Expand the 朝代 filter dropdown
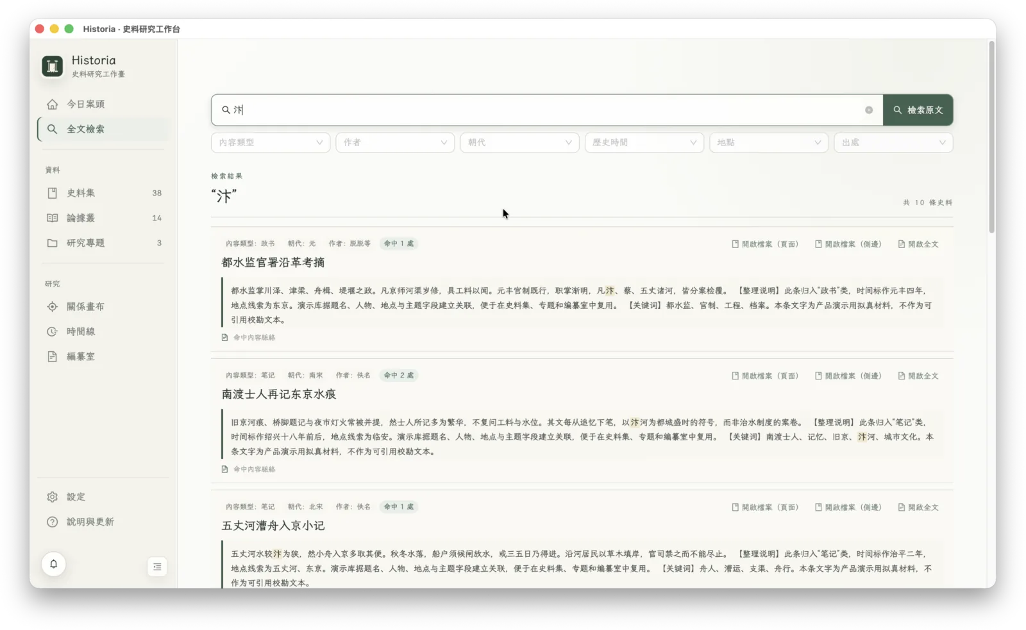This screenshot has width=1026, height=630. [x=519, y=142]
